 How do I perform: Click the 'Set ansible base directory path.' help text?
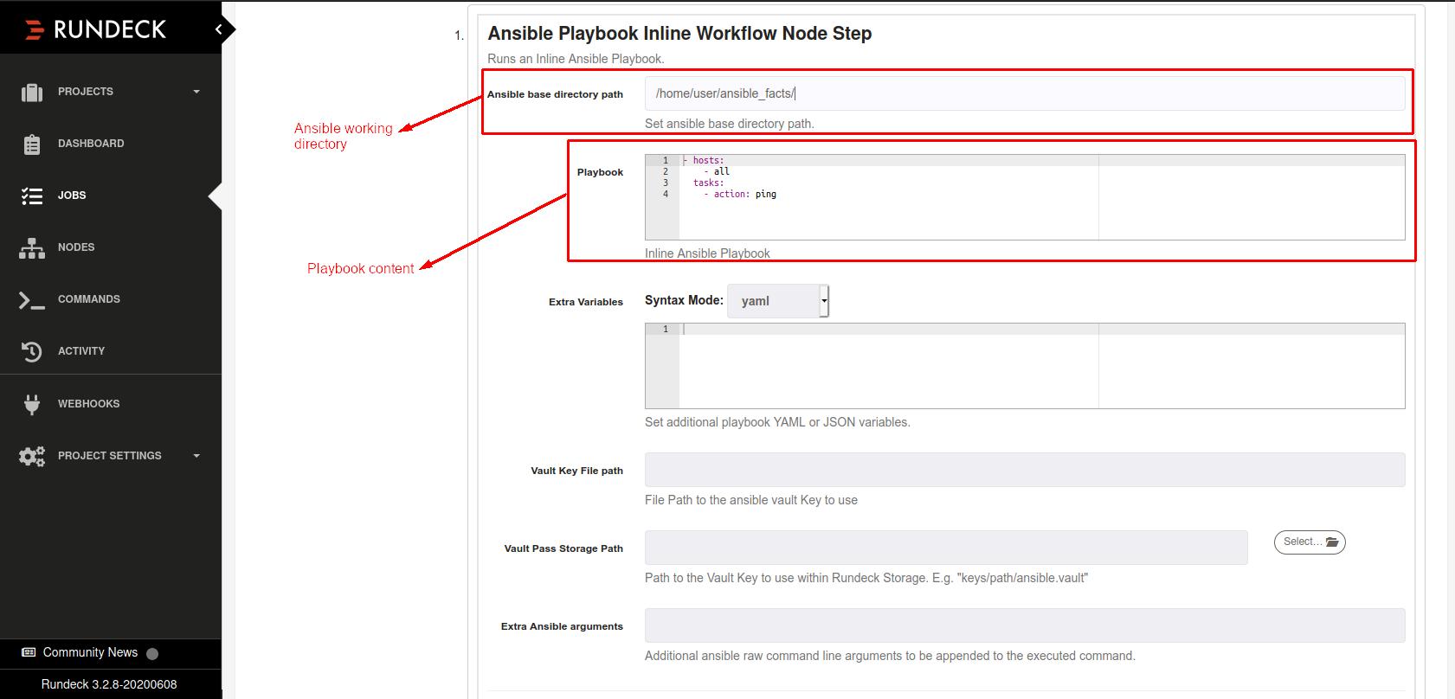pyautogui.click(x=730, y=124)
